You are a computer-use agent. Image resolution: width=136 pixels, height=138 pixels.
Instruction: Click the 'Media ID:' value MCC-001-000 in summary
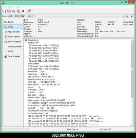43,24
